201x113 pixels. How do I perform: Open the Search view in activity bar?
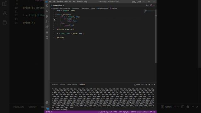[47, 11]
